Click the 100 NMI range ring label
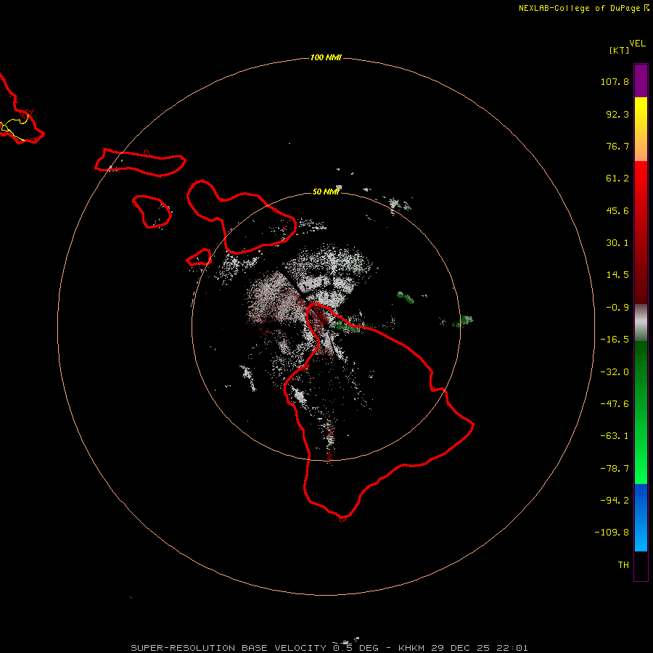The width and height of the screenshot is (653, 653). tap(326, 57)
